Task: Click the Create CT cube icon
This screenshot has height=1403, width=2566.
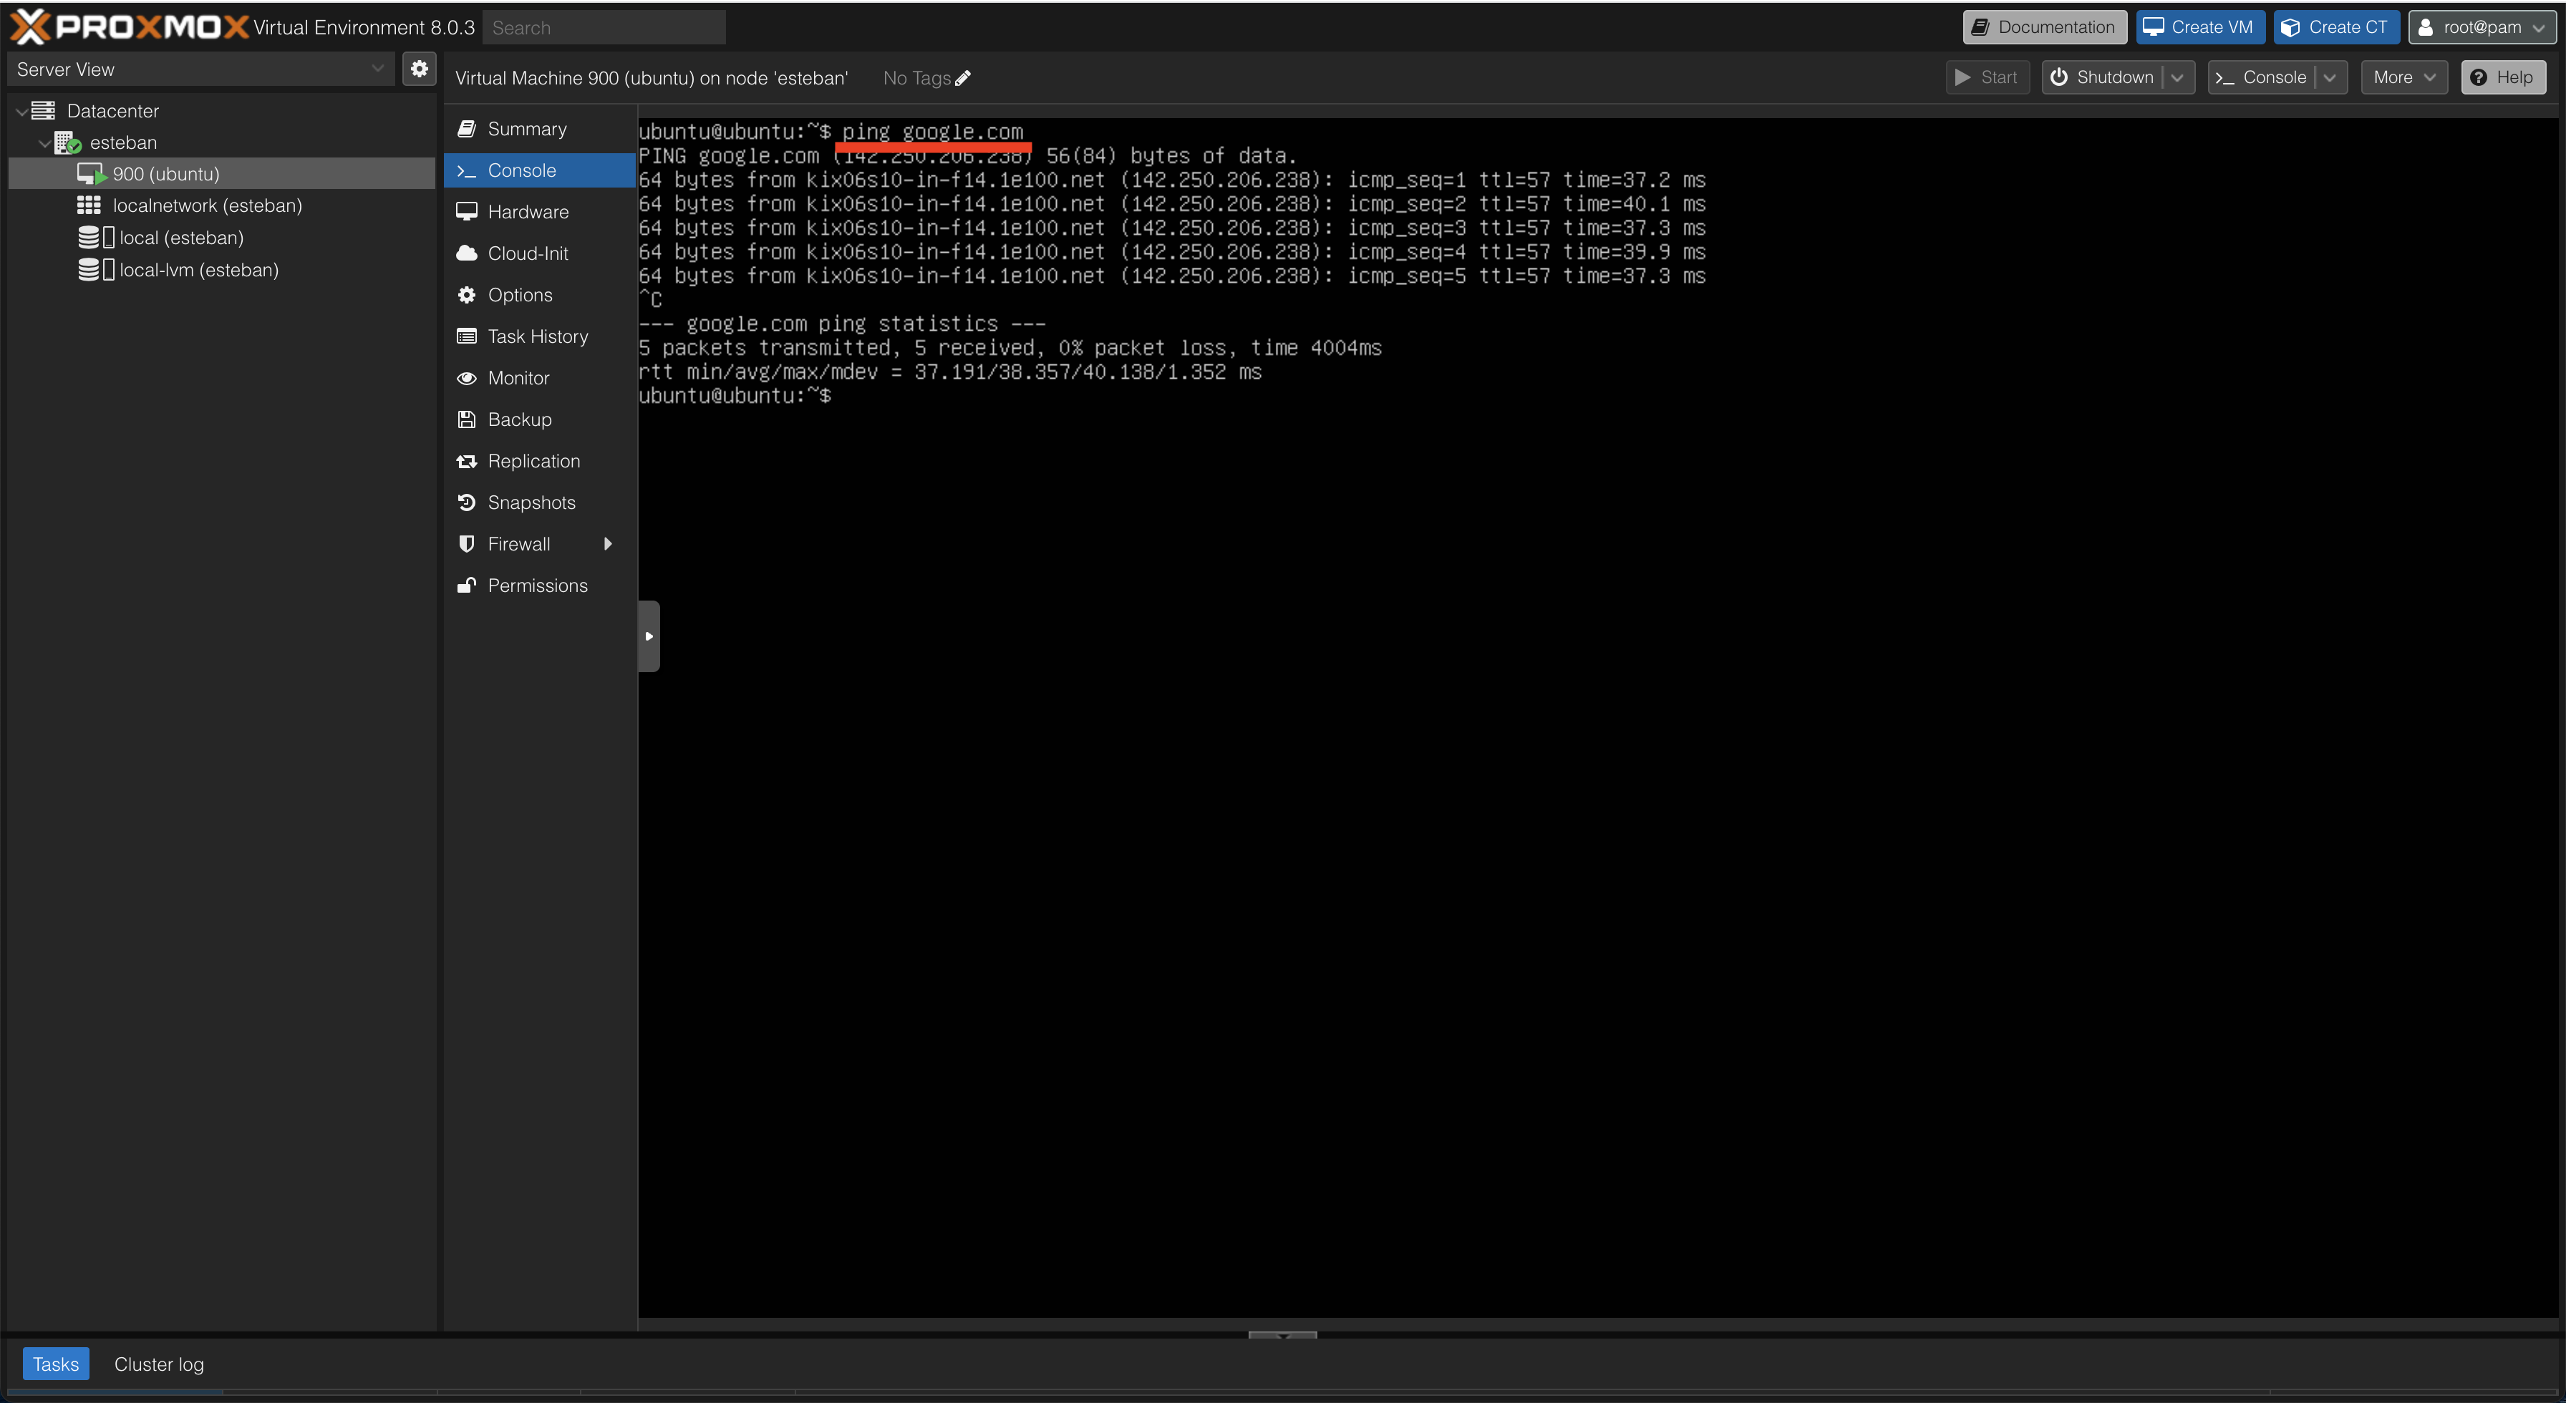Action: pos(2290,28)
